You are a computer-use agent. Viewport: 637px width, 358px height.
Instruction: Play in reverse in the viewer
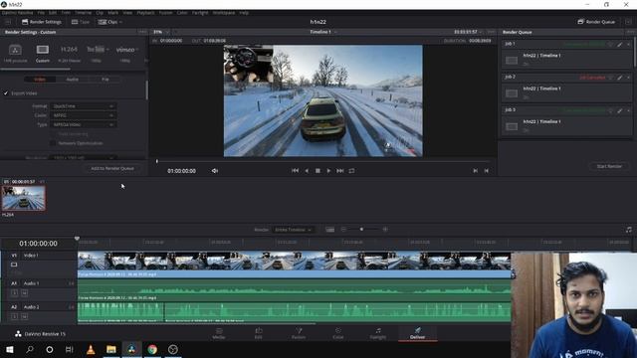click(307, 171)
